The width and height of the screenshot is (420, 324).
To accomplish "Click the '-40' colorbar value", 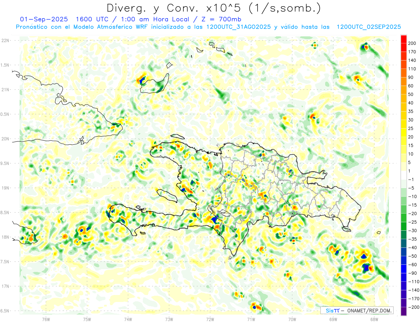I will [x=413, y=247].
